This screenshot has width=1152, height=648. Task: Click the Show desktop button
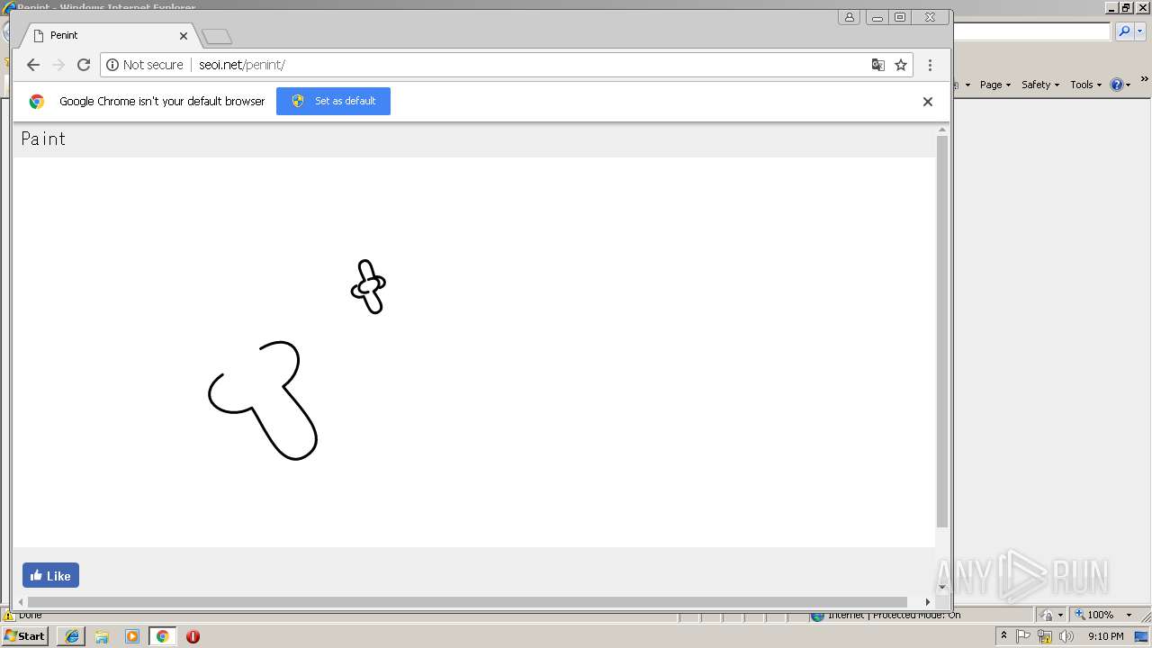(x=1143, y=636)
